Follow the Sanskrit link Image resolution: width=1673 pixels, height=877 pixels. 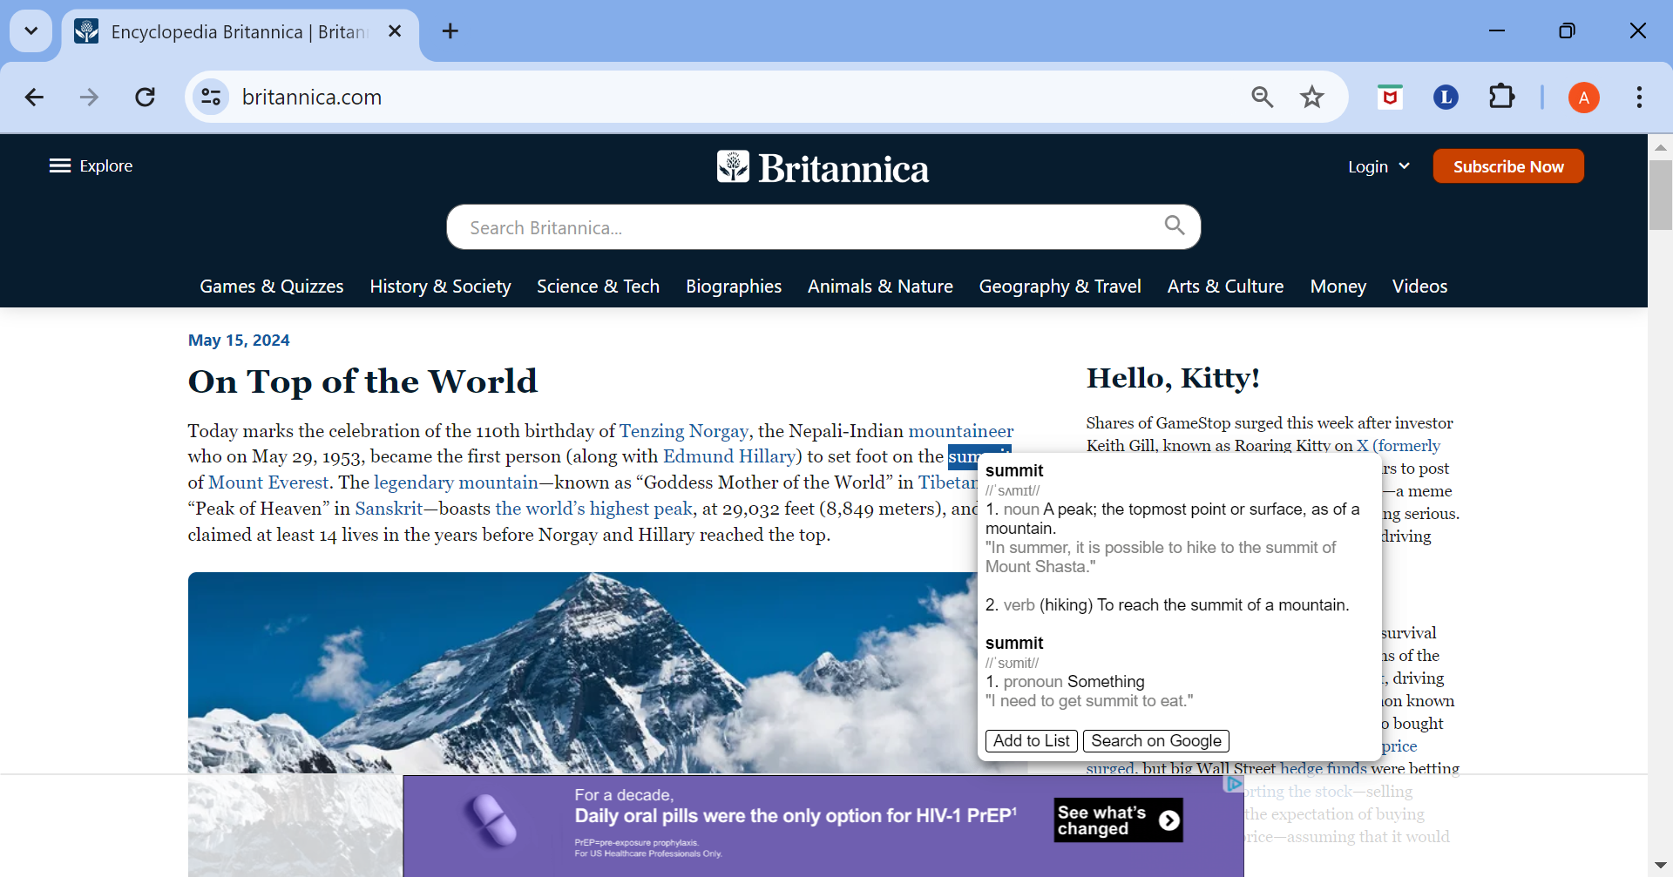click(x=389, y=509)
